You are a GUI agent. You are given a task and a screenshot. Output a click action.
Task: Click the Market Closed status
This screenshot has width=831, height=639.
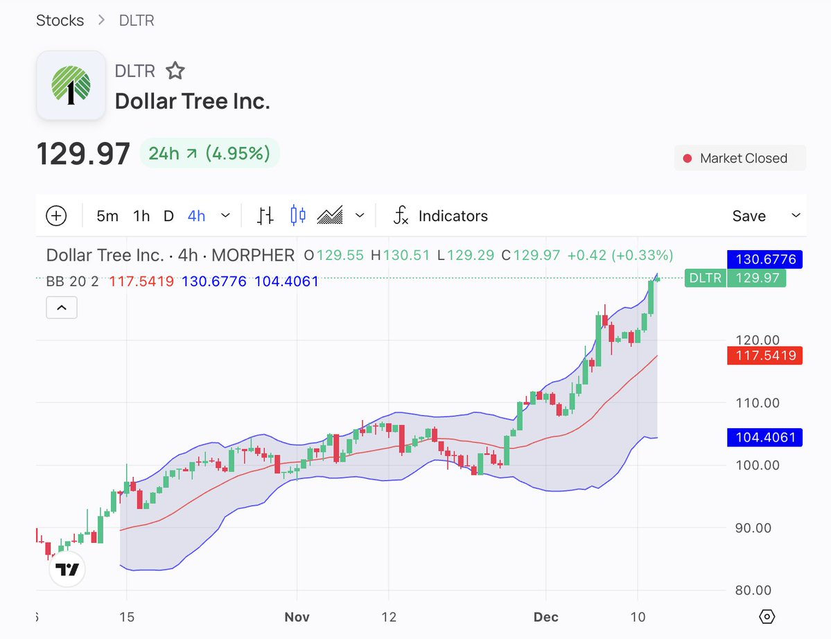740,158
